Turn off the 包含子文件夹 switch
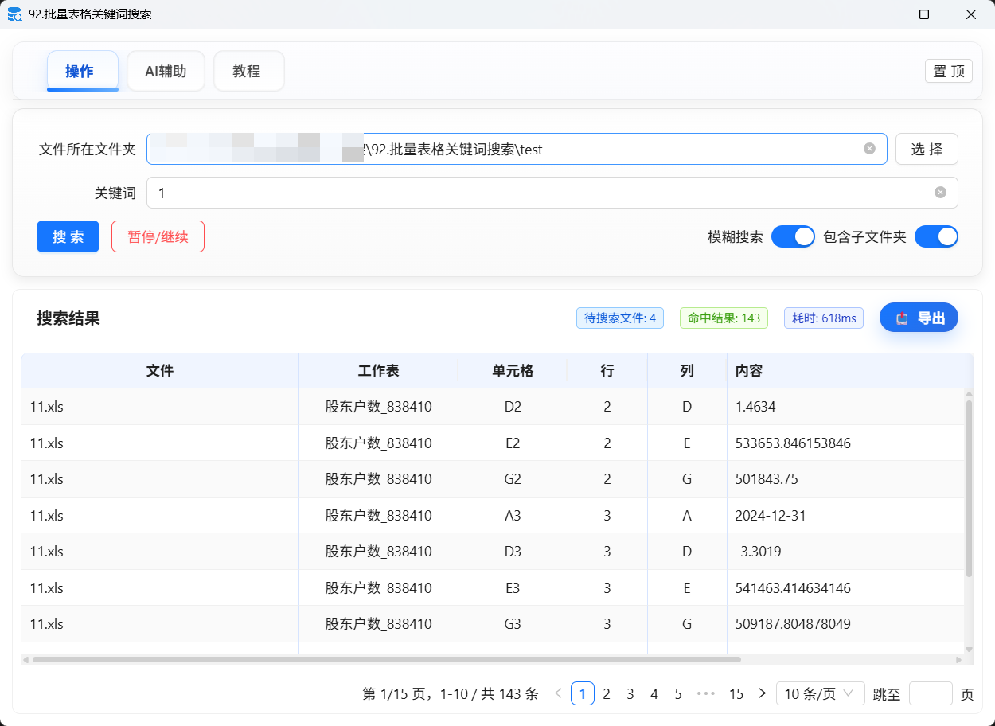This screenshot has height=726, width=995. (936, 236)
